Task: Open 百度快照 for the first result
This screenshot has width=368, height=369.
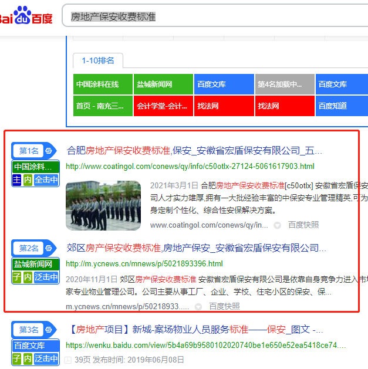Action: (303, 225)
